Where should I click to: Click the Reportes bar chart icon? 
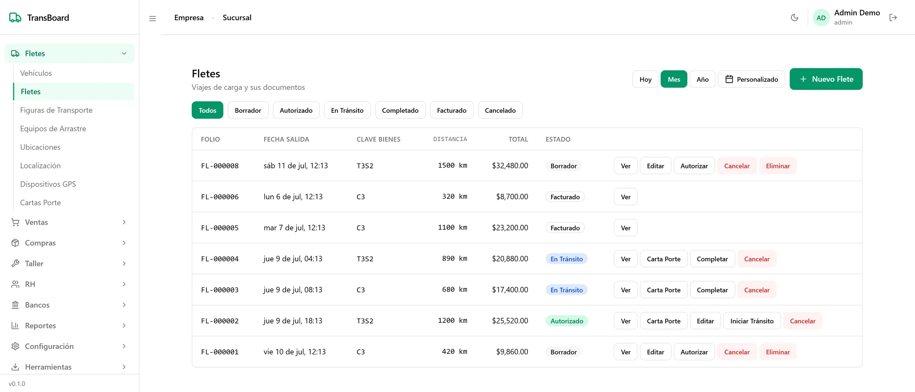tap(15, 325)
